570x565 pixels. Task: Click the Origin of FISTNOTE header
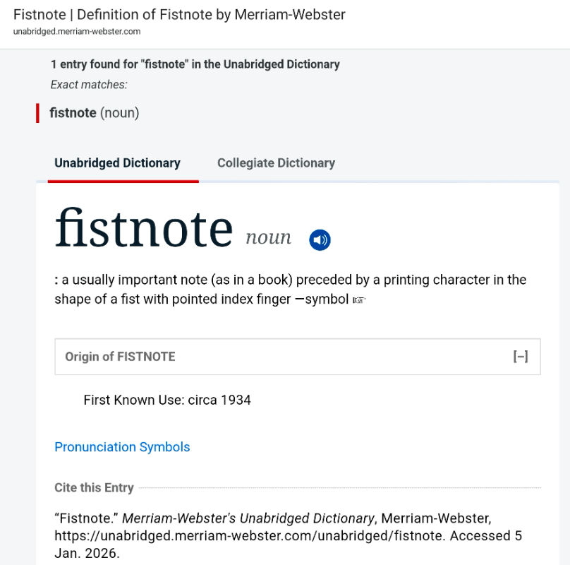click(120, 357)
